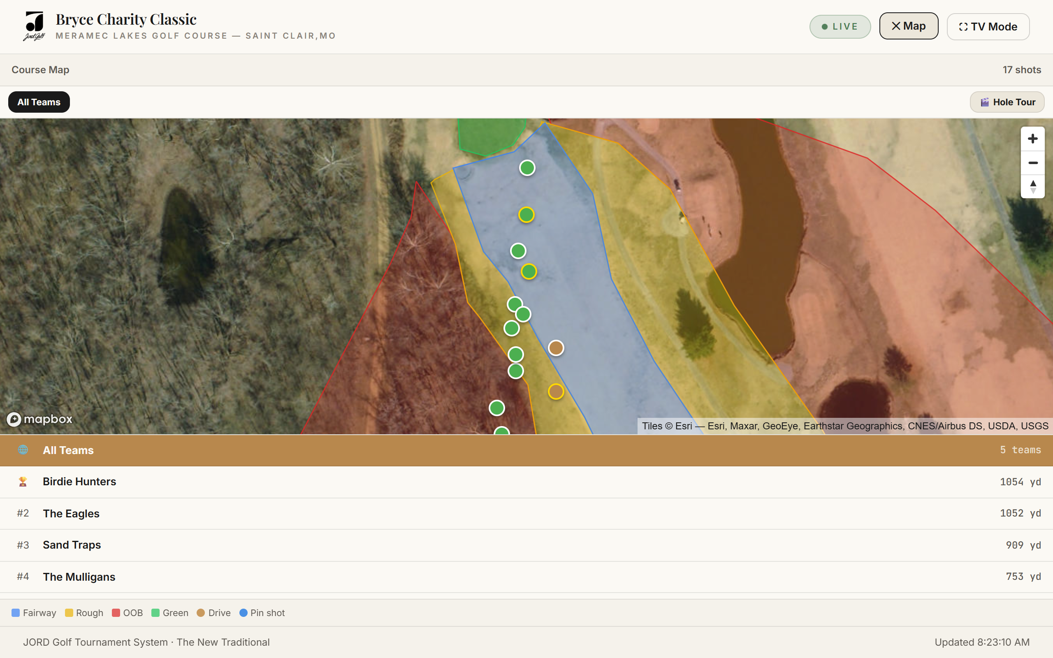
Task: Click the JORD Golf logo icon
Action: (x=35, y=26)
